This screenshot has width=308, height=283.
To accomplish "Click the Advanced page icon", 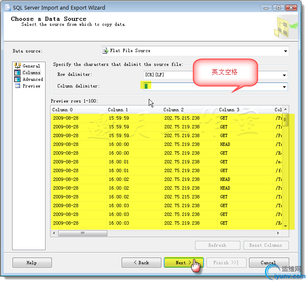I will [x=18, y=79].
